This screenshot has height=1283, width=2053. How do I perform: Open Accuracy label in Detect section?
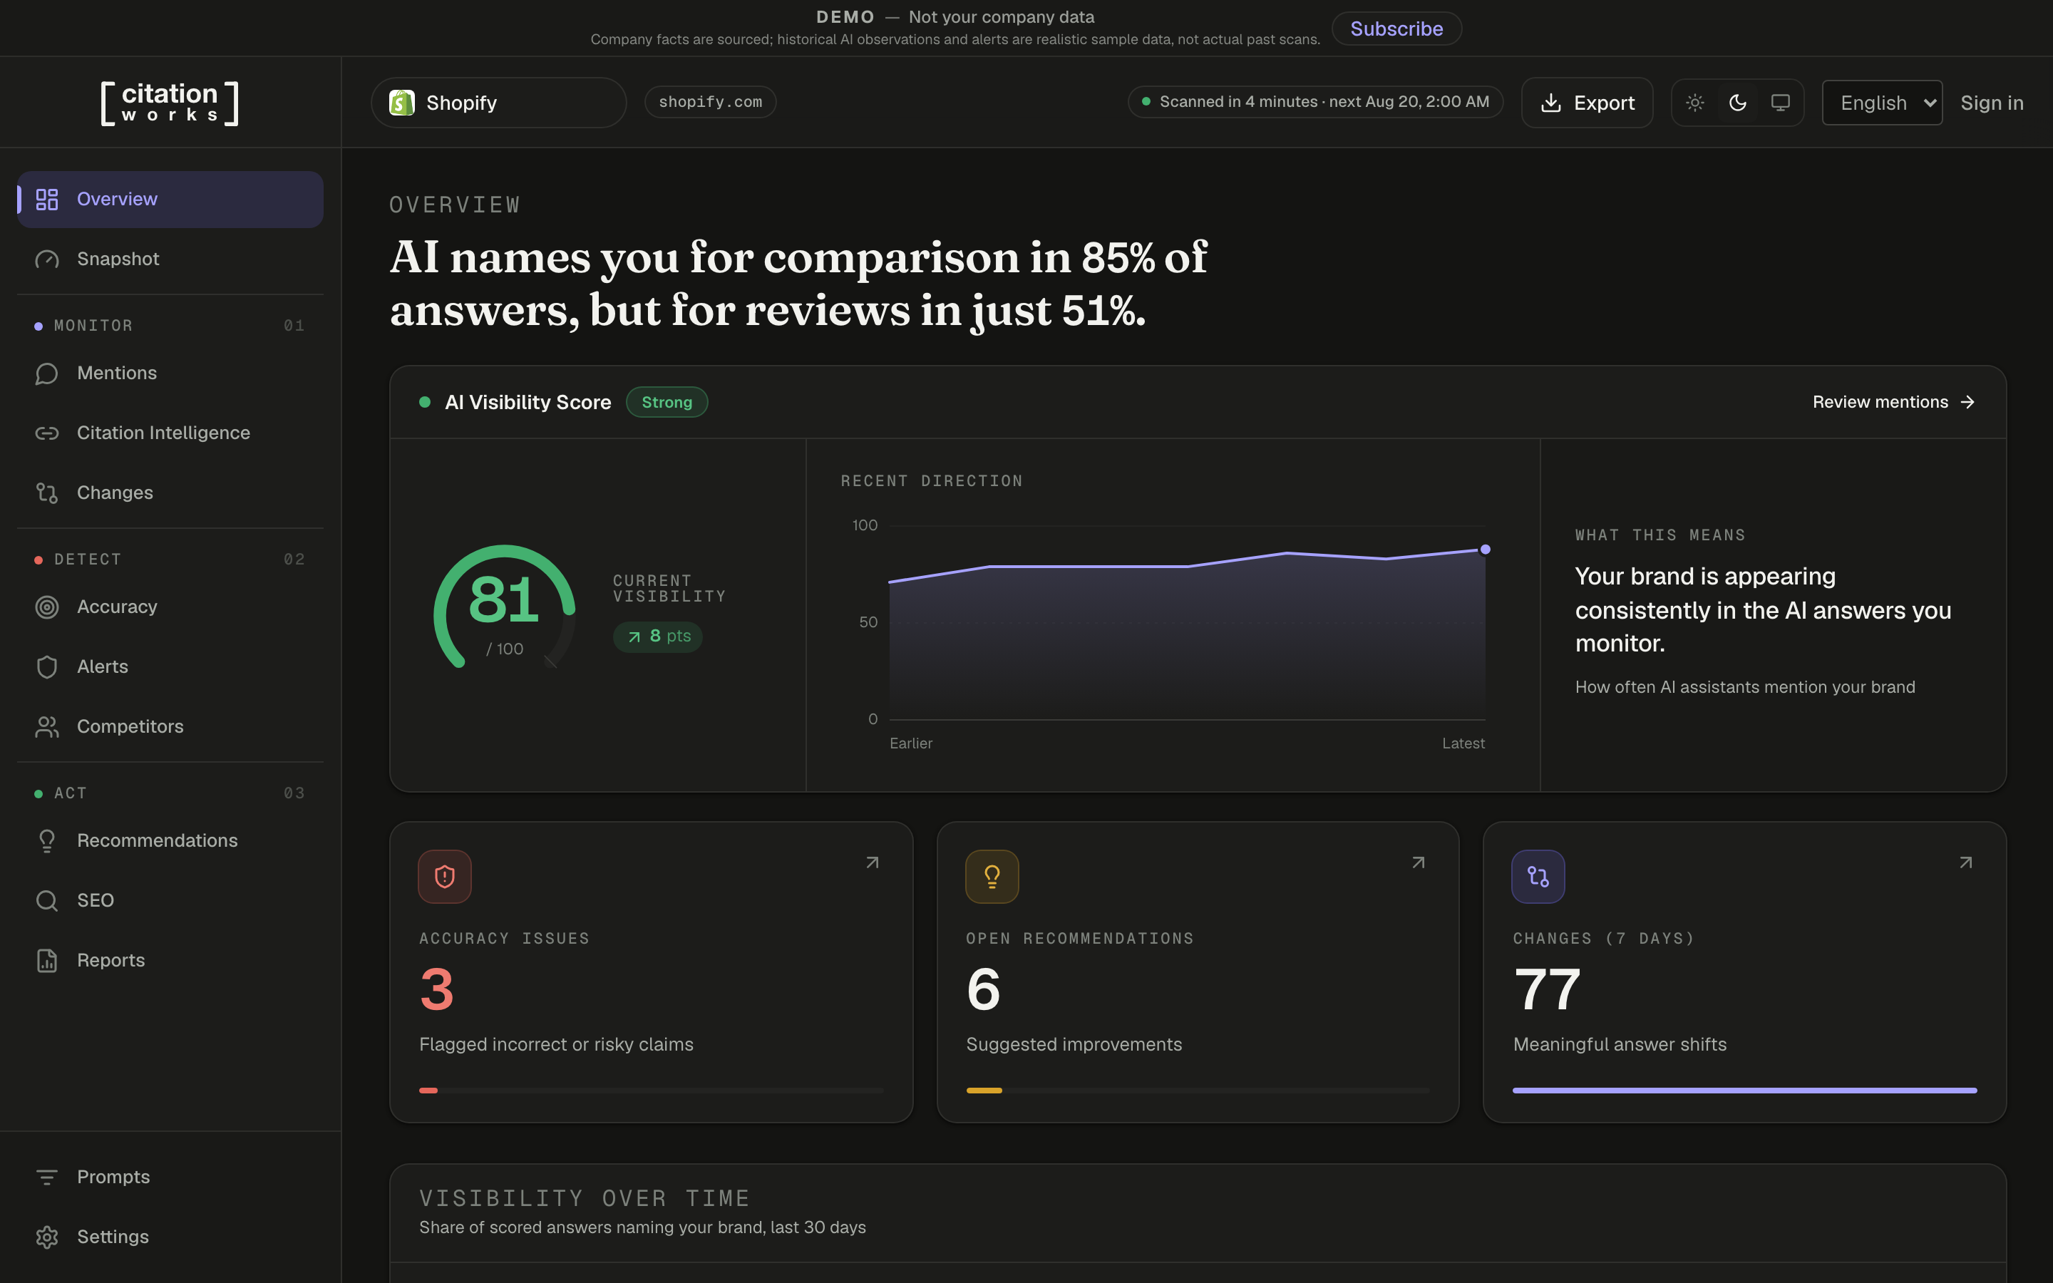pyautogui.click(x=117, y=607)
